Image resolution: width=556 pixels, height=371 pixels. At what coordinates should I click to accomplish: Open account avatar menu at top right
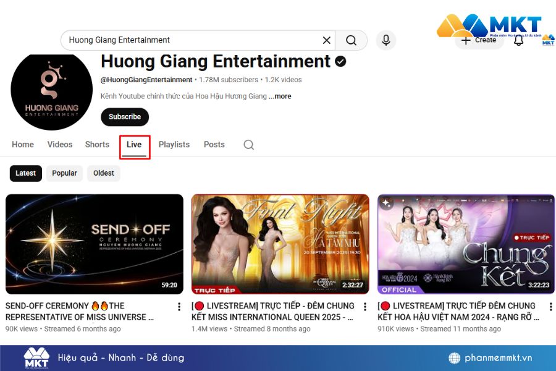click(548, 40)
